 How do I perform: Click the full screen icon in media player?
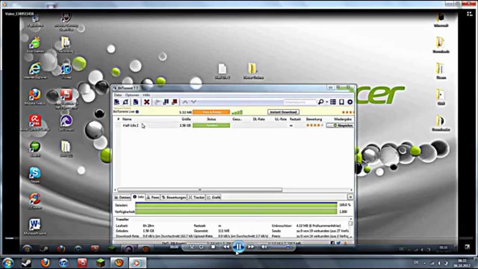(x=467, y=247)
